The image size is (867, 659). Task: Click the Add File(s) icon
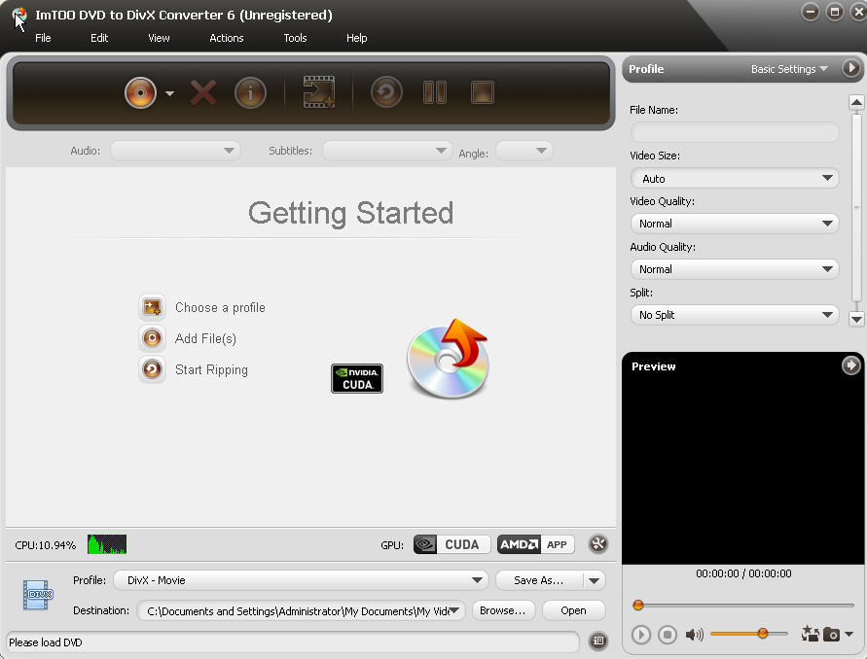(152, 337)
